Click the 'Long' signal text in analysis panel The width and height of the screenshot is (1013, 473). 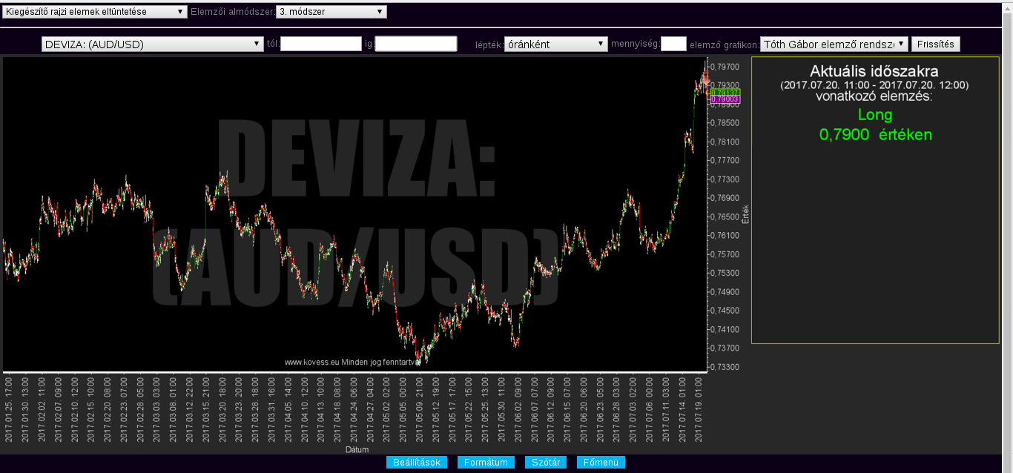875,115
